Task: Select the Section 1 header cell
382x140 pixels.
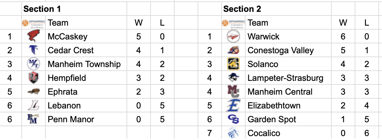Action: 74,9
